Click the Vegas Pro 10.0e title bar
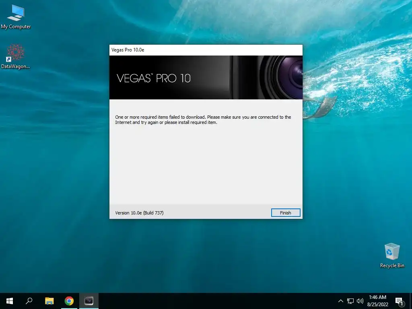This screenshot has height=309, width=412. pyautogui.click(x=206, y=50)
